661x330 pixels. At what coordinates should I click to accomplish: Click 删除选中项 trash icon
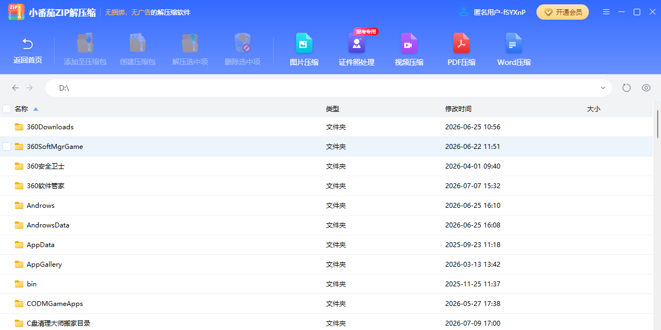(x=243, y=43)
